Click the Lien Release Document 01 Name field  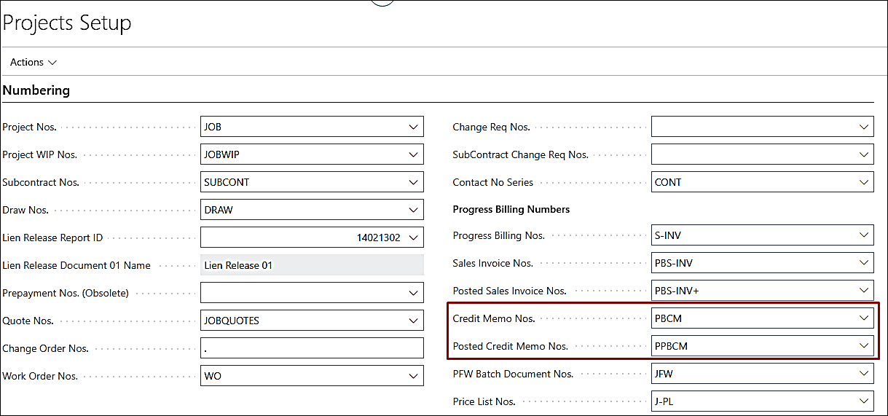click(x=312, y=265)
